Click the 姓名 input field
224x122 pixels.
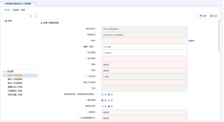(x=144, y=41)
